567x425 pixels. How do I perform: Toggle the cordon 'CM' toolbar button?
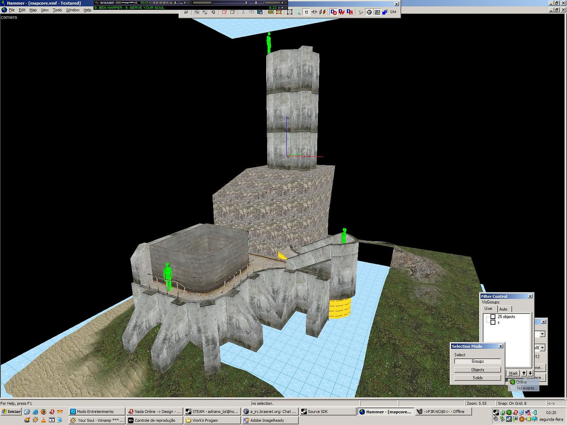pos(393,12)
